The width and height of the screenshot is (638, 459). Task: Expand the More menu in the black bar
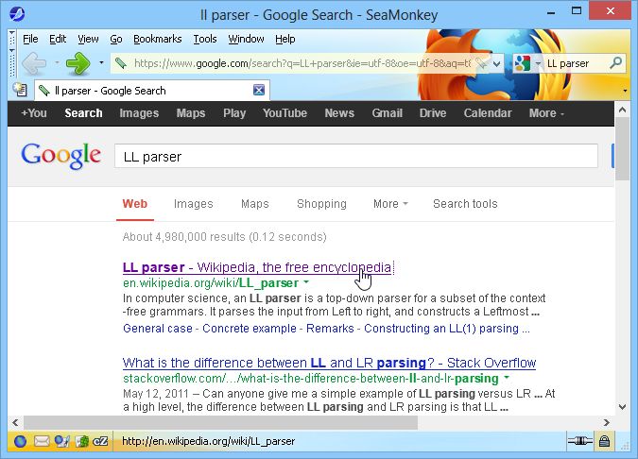click(546, 113)
